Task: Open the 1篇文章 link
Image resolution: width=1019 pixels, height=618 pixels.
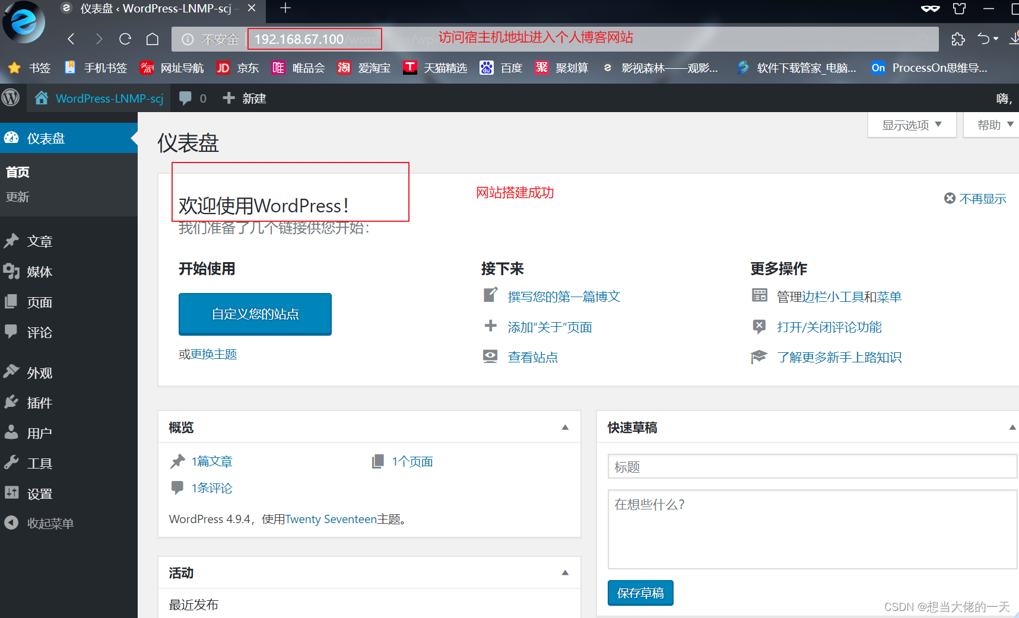Action: pyautogui.click(x=212, y=461)
